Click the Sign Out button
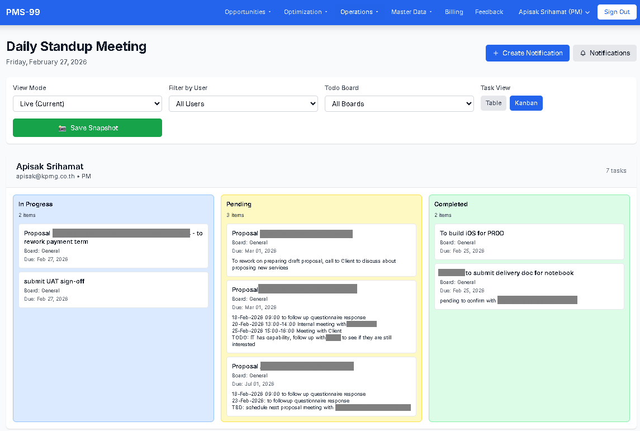The width and height of the screenshot is (640, 431). pos(617,12)
